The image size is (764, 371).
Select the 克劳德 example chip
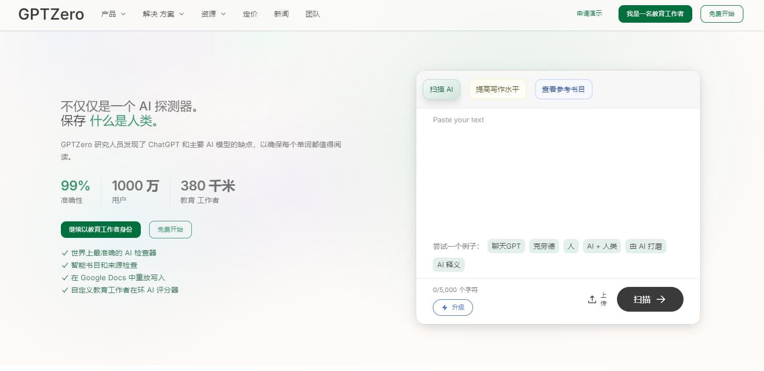[544, 246]
